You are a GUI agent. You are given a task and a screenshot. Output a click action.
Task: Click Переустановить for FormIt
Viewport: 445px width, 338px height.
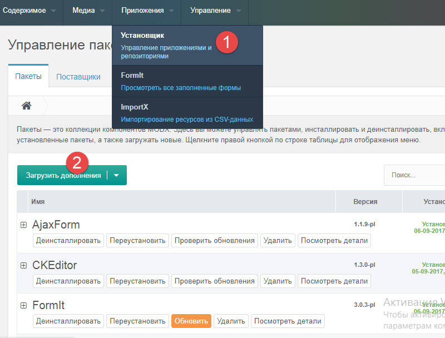tap(137, 321)
